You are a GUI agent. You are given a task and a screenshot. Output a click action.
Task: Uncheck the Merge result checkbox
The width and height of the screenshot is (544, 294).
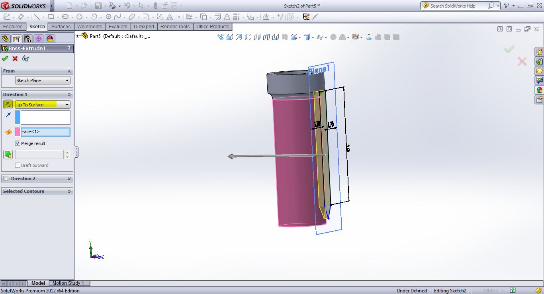18,143
